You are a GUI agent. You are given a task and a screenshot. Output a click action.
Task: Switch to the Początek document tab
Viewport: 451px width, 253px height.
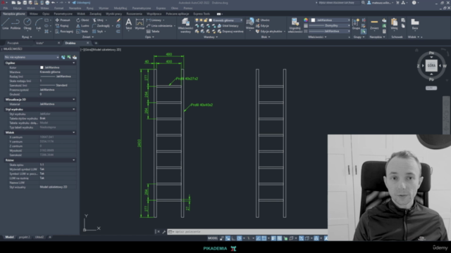(13, 43)
